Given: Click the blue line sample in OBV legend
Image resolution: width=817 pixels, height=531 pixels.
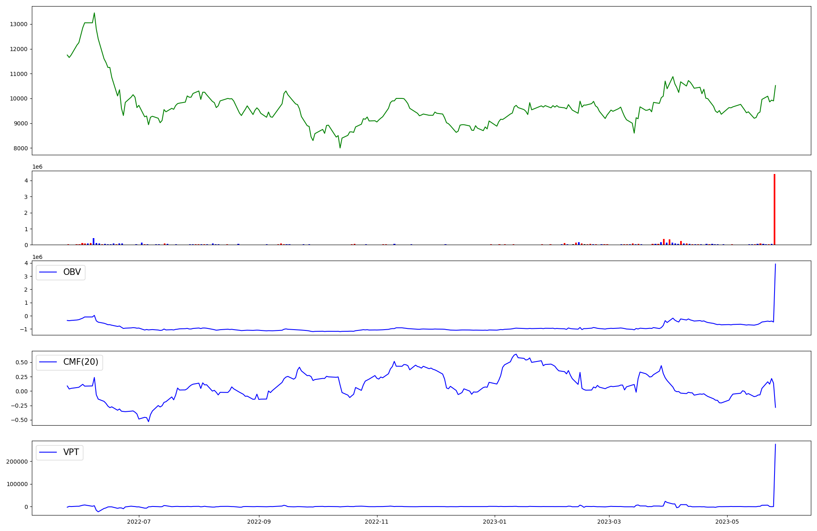Looking at the screenshot, I should (x=48, y=272).
